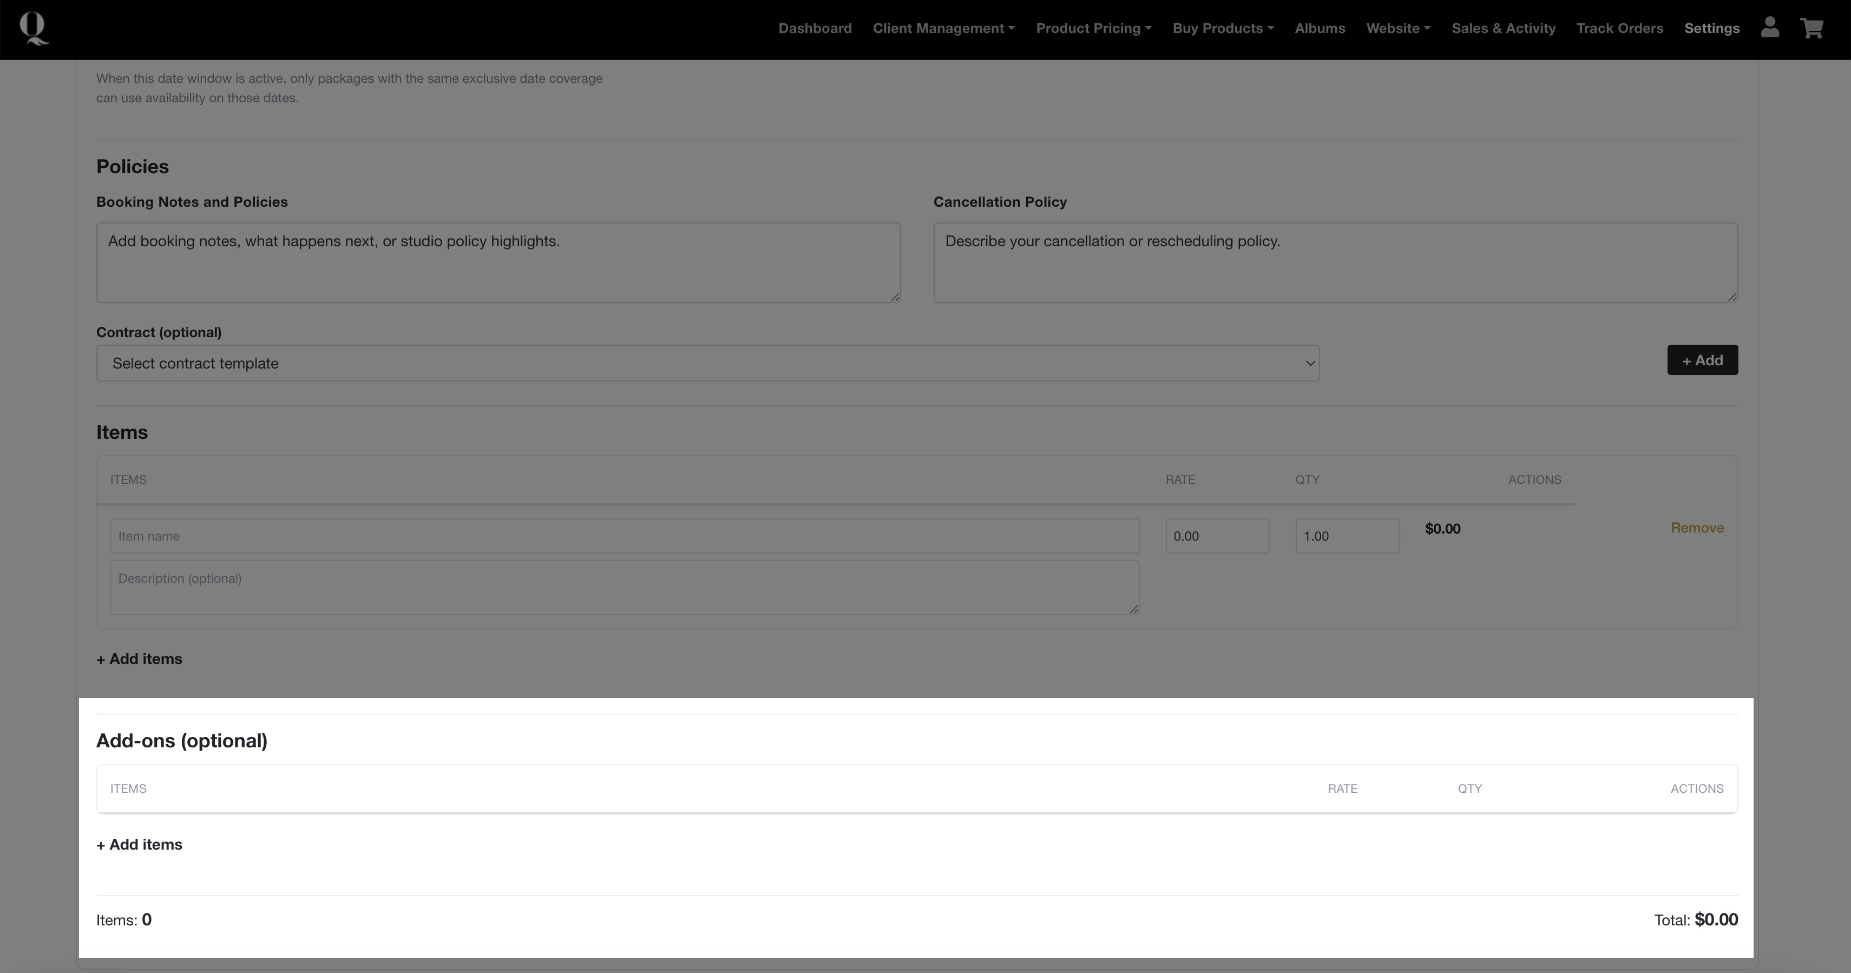Viewport: 1851px width, 973px height.
Task: Expand the Product Pricing menu
Action: tap(1093, 29)
